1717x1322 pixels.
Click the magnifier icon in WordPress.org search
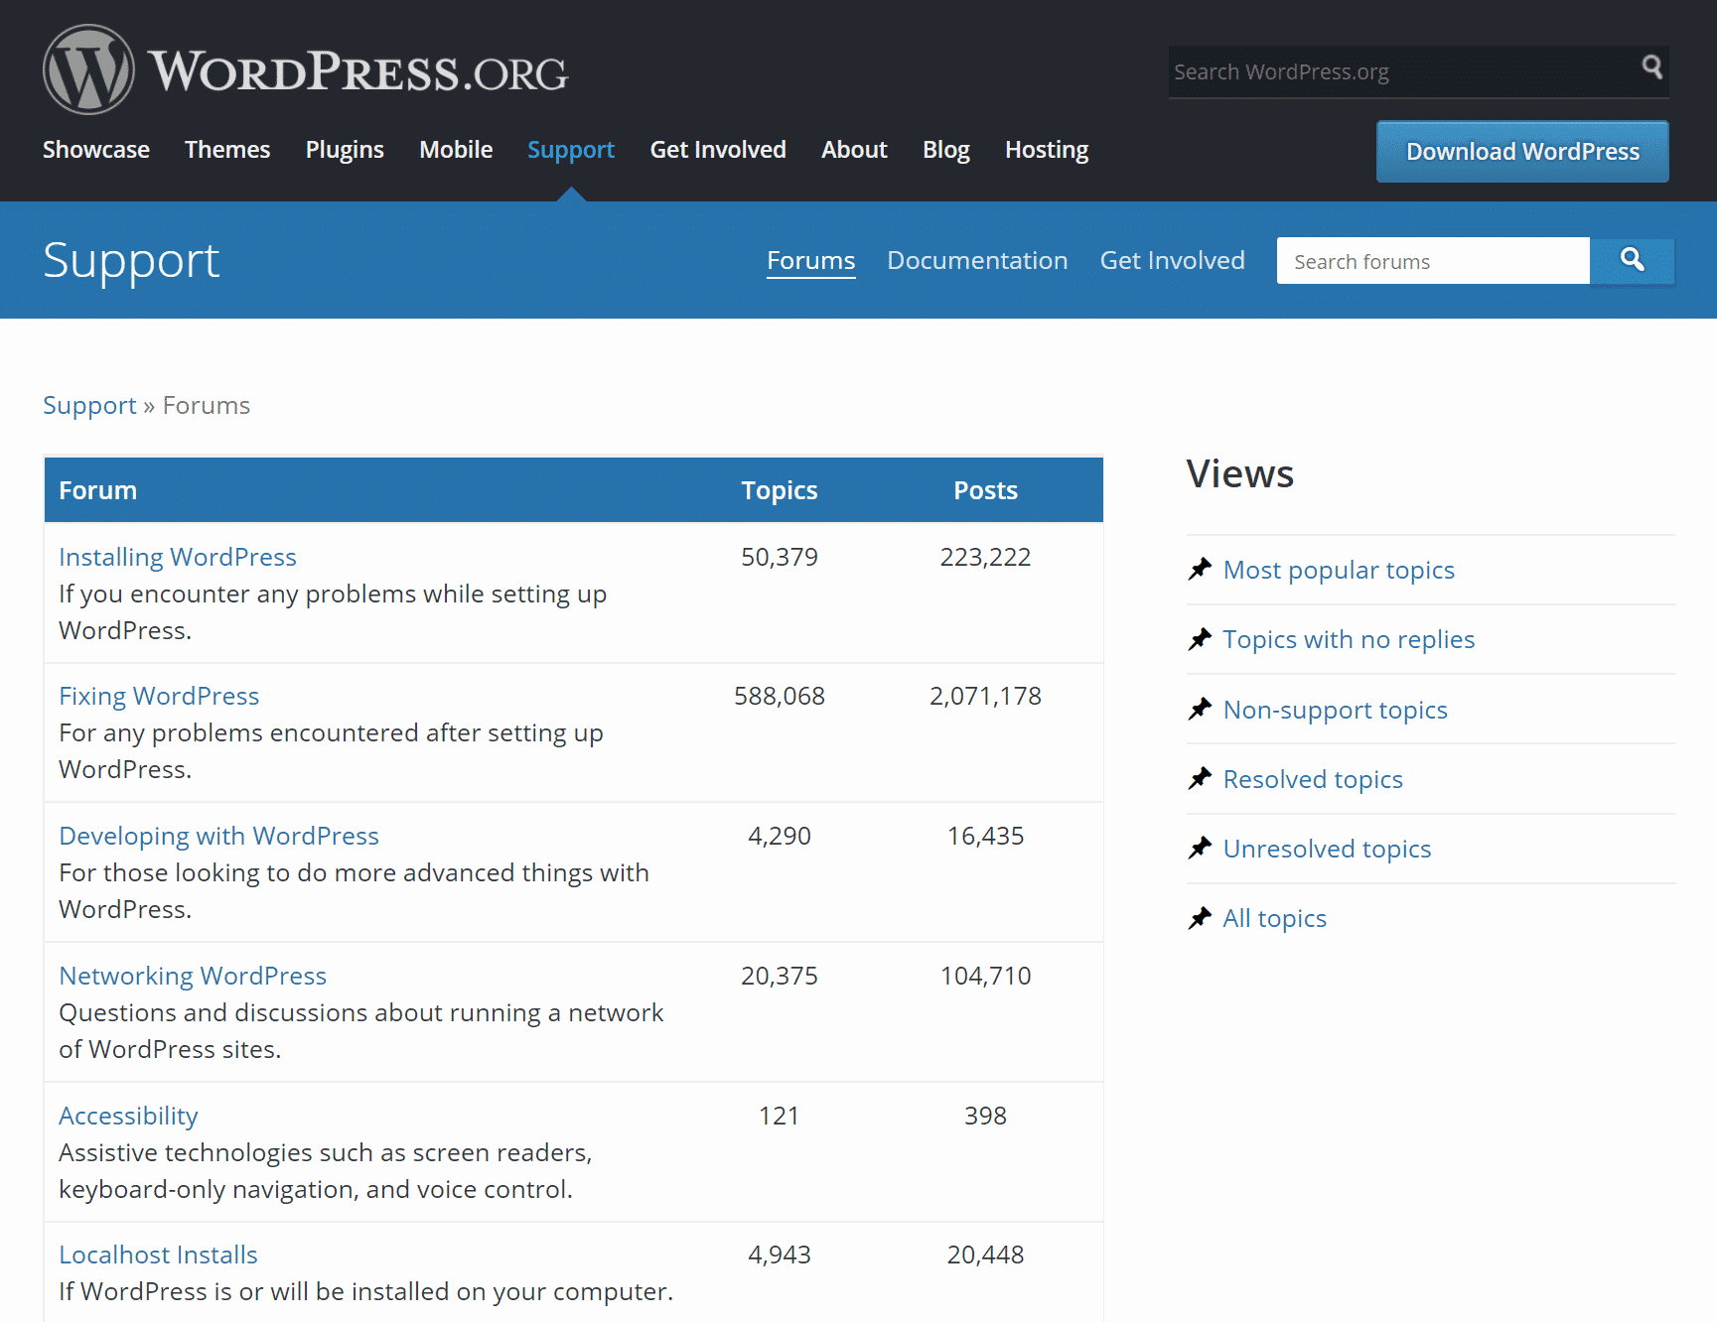point(1651,66)
